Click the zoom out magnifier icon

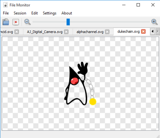[x=27, y=22]
